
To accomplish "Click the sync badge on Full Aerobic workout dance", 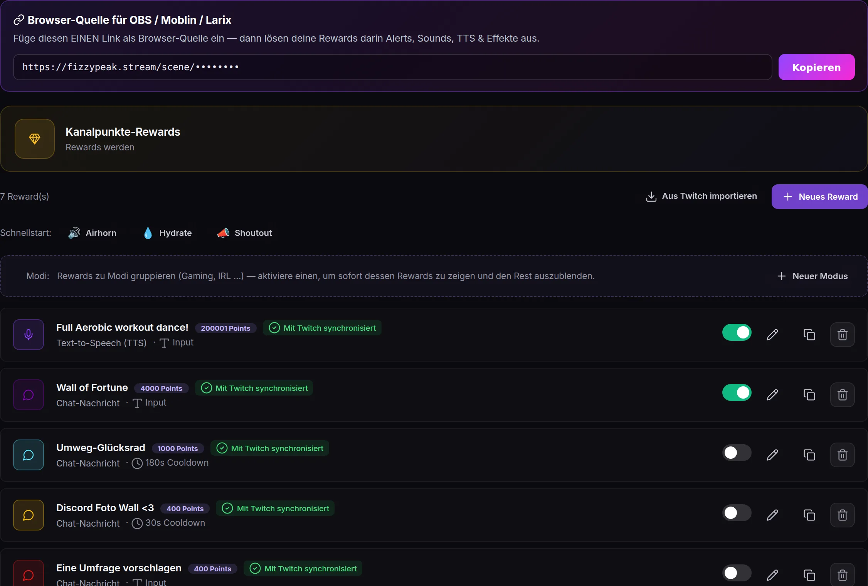I will pyautogui.click(x=322, y=328).
